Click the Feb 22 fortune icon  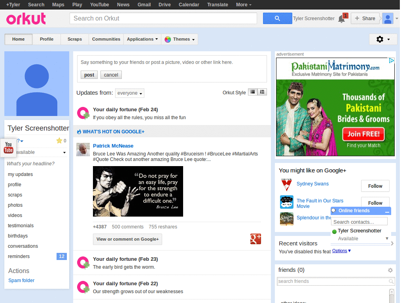pyautogui.click(x=83, y=287)
